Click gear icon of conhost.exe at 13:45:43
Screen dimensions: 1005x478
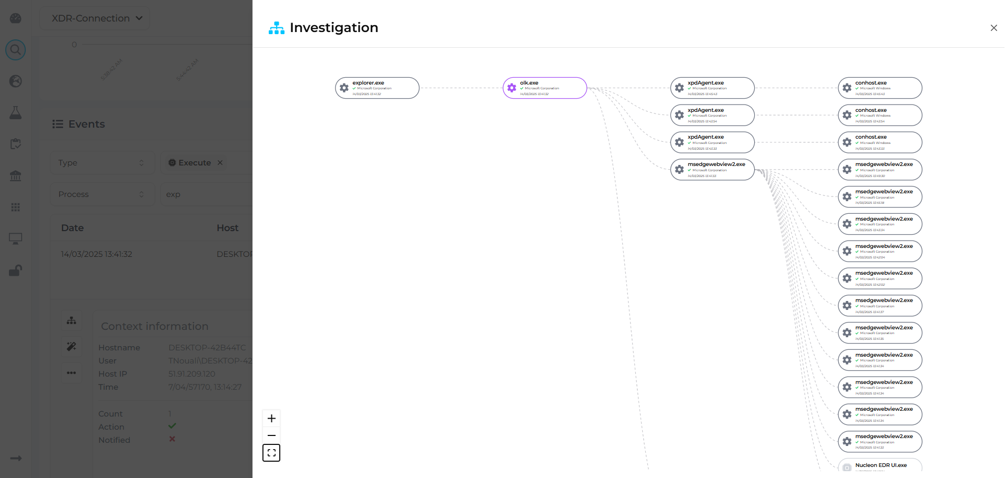tap(847, 88)
